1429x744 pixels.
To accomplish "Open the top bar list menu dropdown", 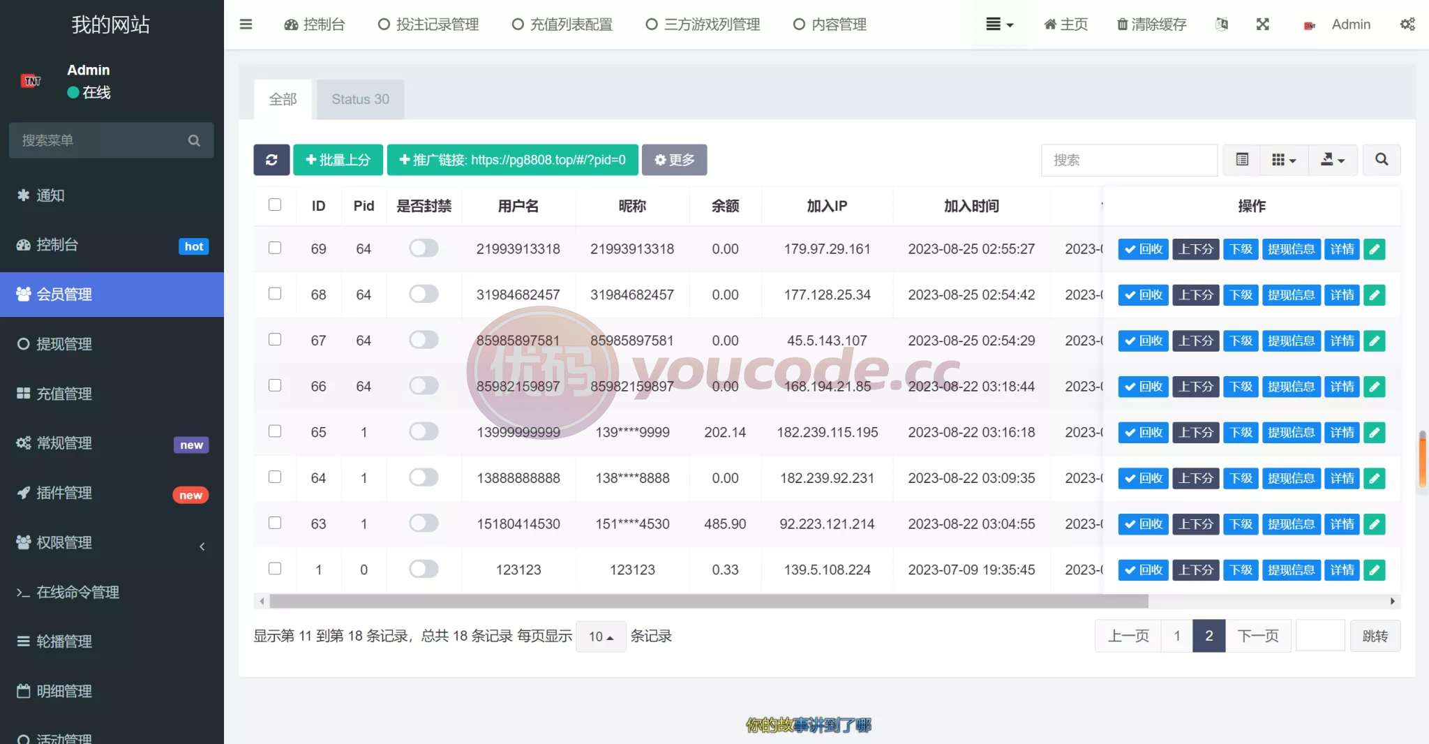I will [999, 24].
